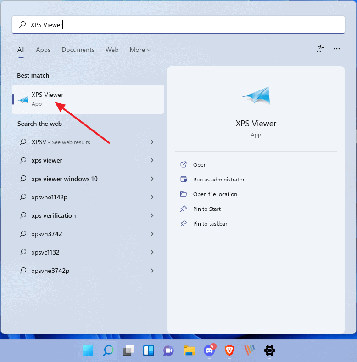
Task: Click inside the search text field
Action: (x=178, y=24)
